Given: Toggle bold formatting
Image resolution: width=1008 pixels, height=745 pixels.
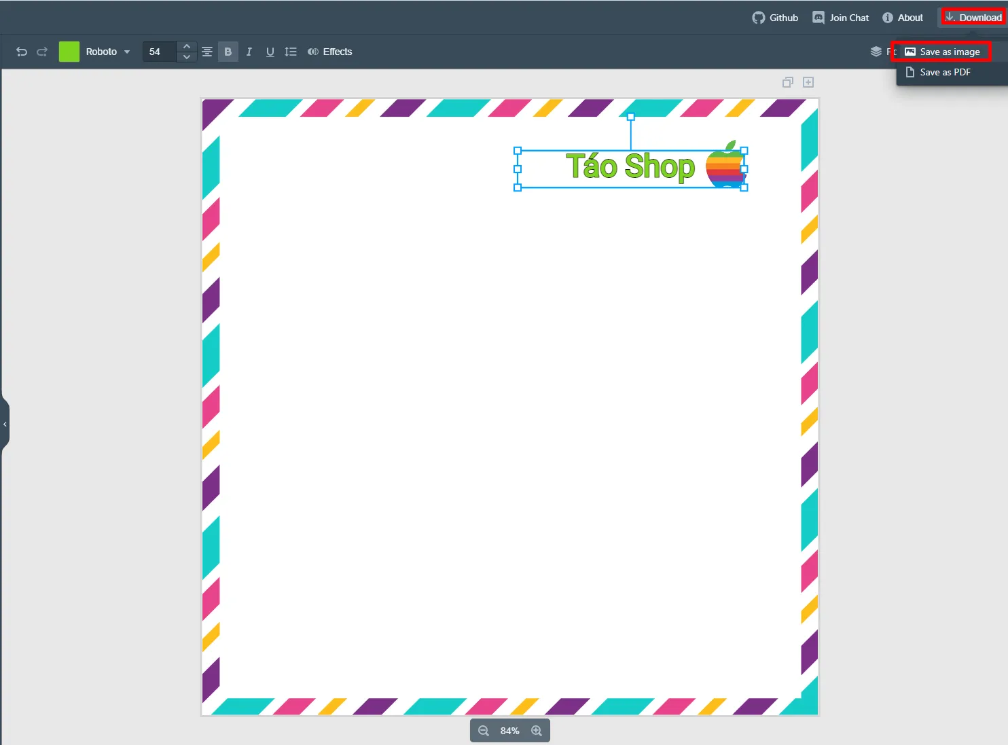Looking at the screenshot, I should 228,52.
